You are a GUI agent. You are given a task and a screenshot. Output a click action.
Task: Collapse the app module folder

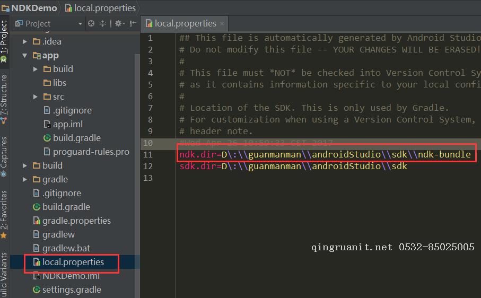point(24,56)
